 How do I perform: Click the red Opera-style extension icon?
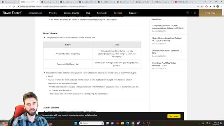[206, 6]
